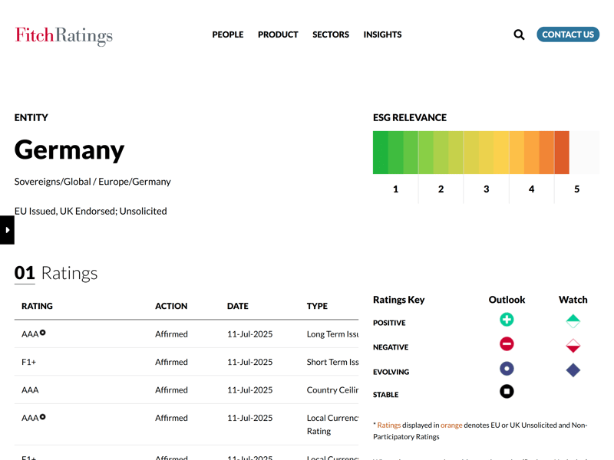Open the Insights menu
The width and height of the screenshot is (614, 460).
(382, 34)
